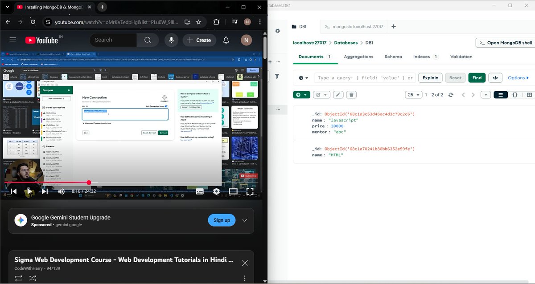Reload the Chrome page

pyautogui.click(x=33, y=22)
